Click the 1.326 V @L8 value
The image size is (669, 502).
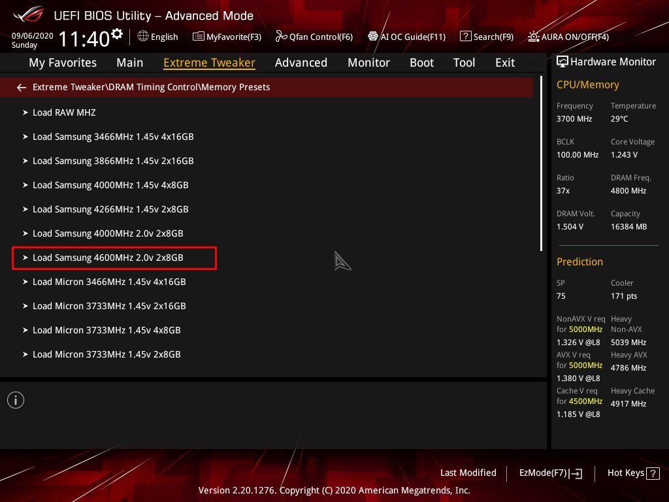(578, 343)
